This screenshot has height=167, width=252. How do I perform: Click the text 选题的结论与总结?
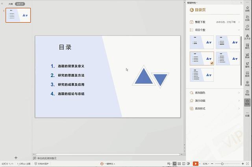(71, 94)
